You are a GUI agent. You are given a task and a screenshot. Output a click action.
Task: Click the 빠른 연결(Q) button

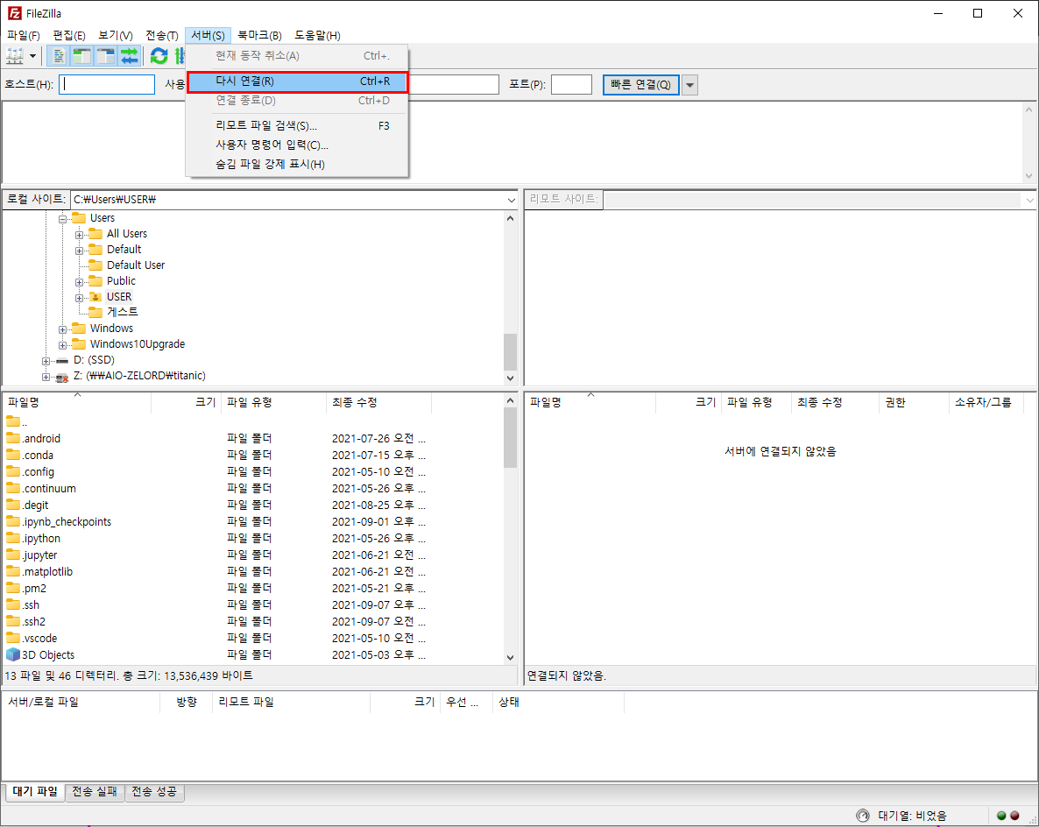(x=640, y=85)
